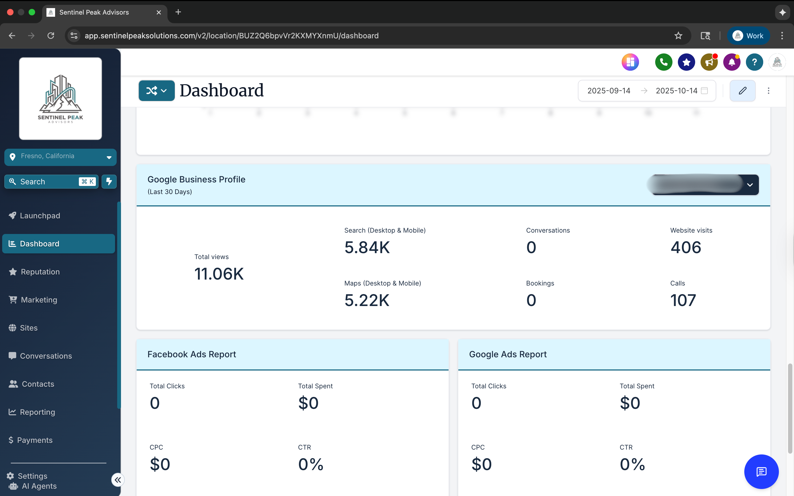Click the star favorites icon
Screen dimensions: 794x496
pyautogui.click(x=686, y=62)
